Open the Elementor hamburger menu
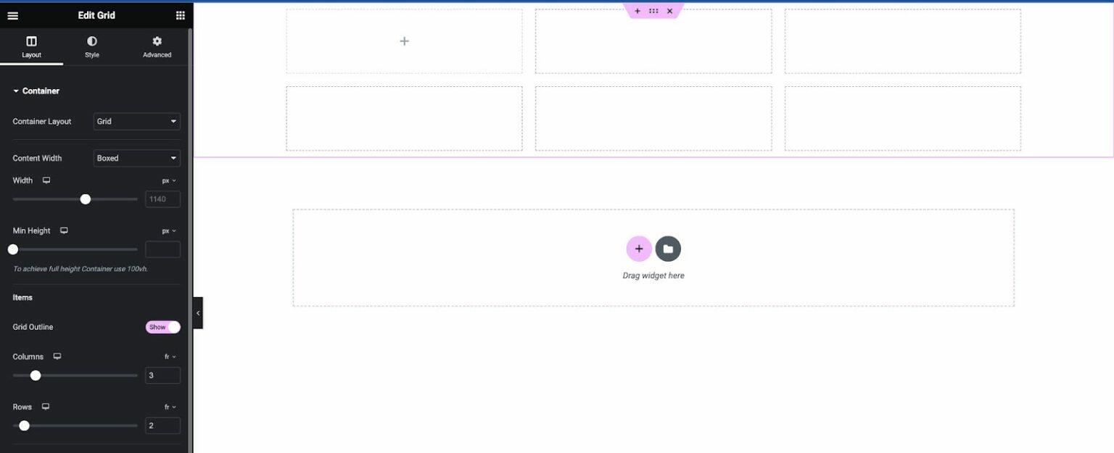Screen dimensions: 1114x453 [12, 14]
